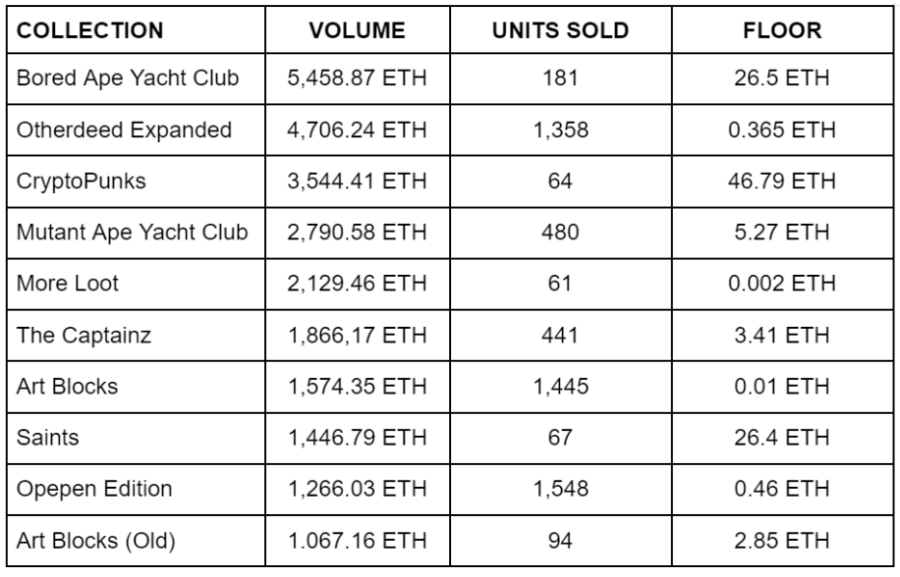Click the Saints collection name
The height and width of the screenshot is (577, 900).
click(45, 437)
